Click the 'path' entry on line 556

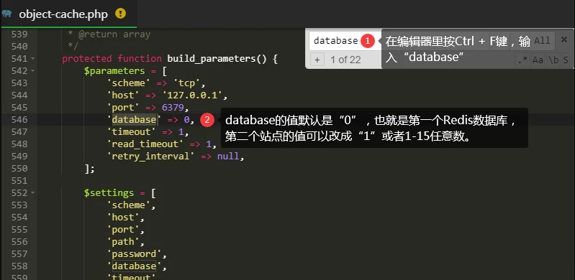[x=123, y=241]
